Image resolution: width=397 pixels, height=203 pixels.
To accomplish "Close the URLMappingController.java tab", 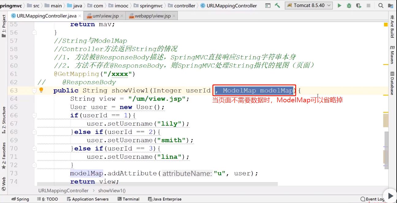I will coord(79,16).
